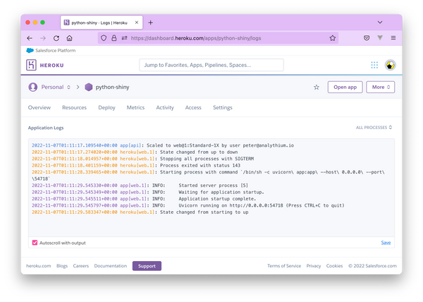Open the Documentation footer link
423x302 pixels.
tap(111, 266)
